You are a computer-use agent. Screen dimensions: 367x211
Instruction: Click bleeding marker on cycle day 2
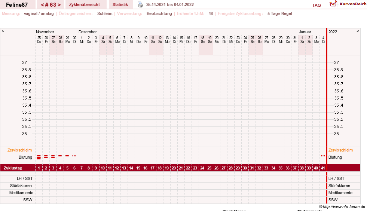(x=46, y=156)
